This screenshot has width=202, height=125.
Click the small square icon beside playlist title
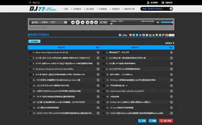coord(66,23)
